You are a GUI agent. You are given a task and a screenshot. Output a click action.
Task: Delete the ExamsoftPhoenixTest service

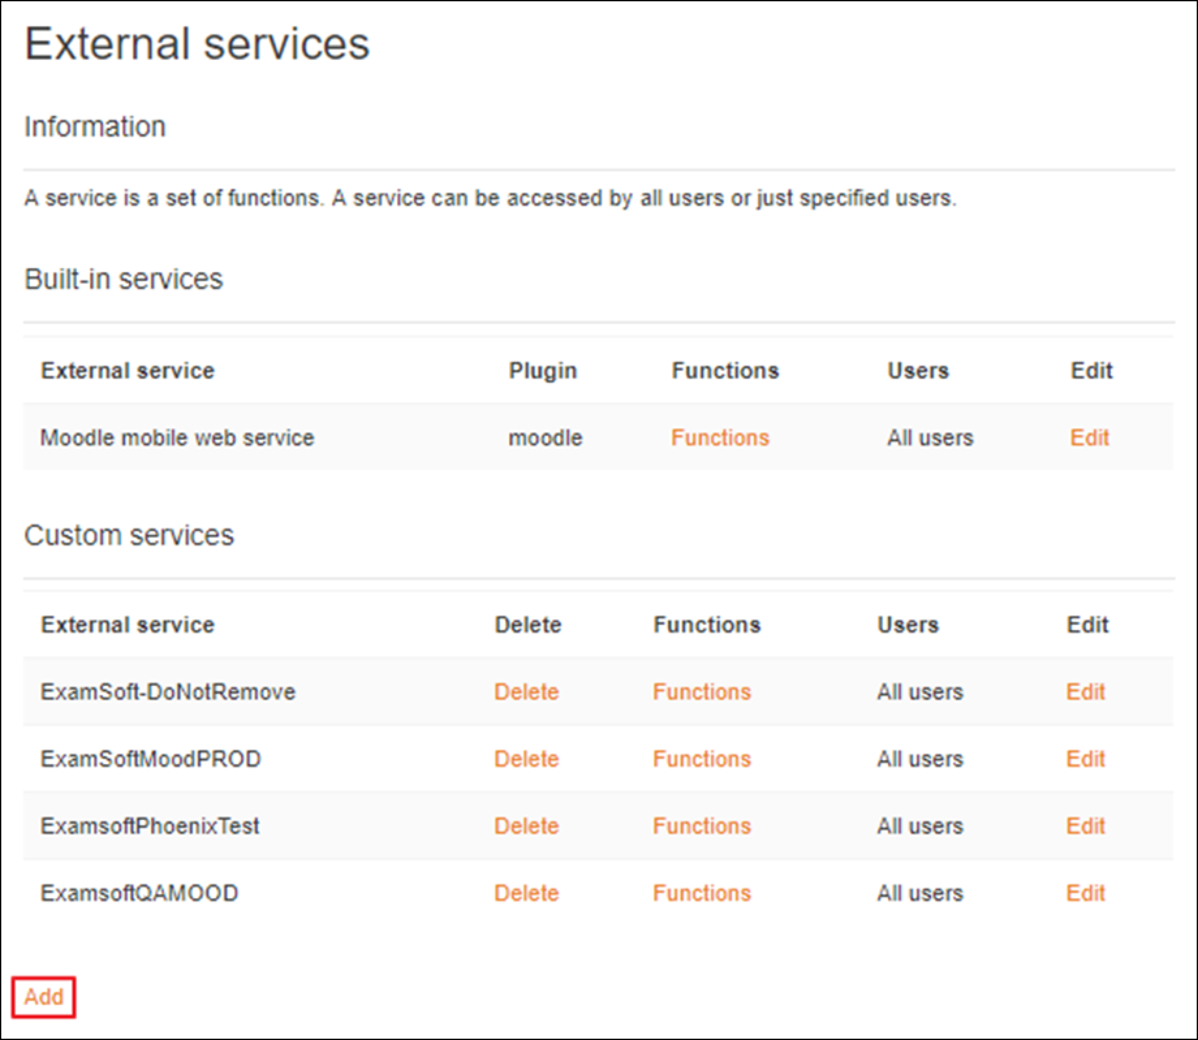527,825
